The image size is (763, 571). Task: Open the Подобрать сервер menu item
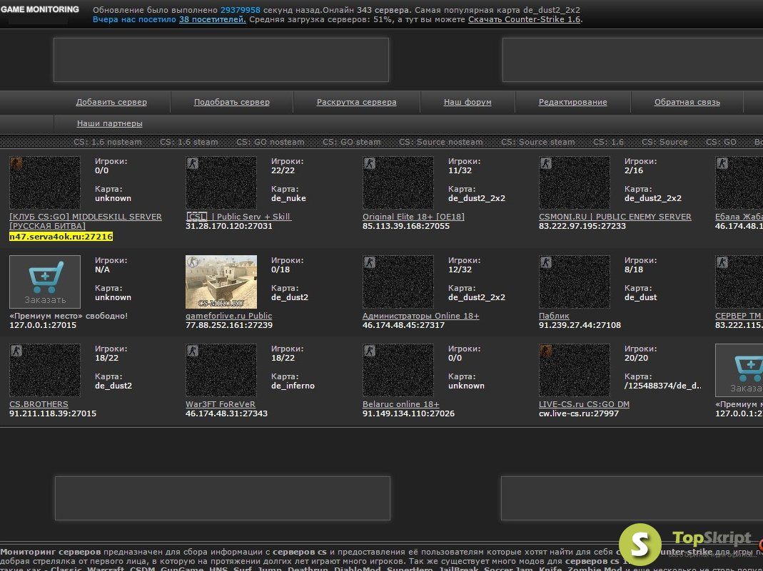pyautogui.click(x=232, y=102)
